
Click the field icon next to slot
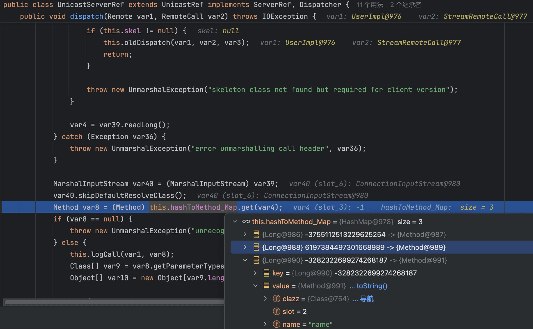[x=276, y=311]
